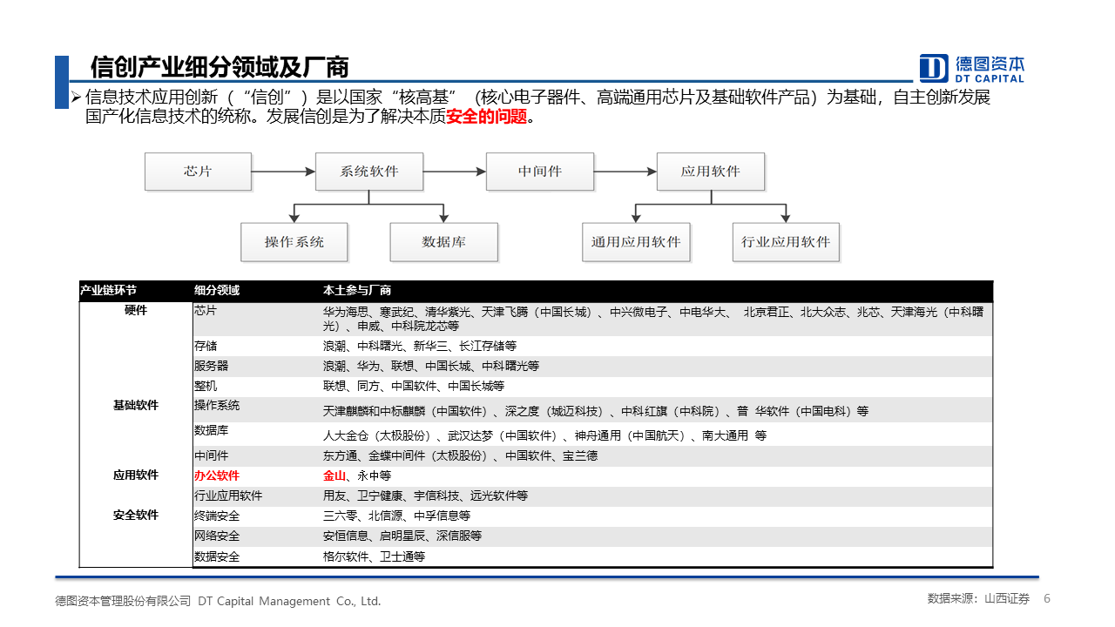The image size is (1115, 627).
Task: Click the data source 山西证券
Action: pos(1007,599)
